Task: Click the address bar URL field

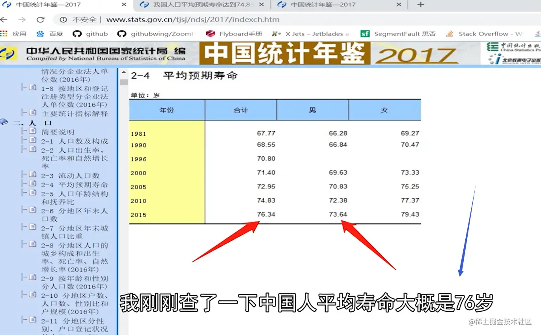Action: (x=193, y=19)
